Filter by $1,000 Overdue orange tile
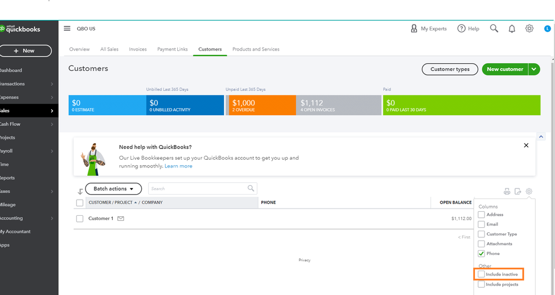 [262, 105]
